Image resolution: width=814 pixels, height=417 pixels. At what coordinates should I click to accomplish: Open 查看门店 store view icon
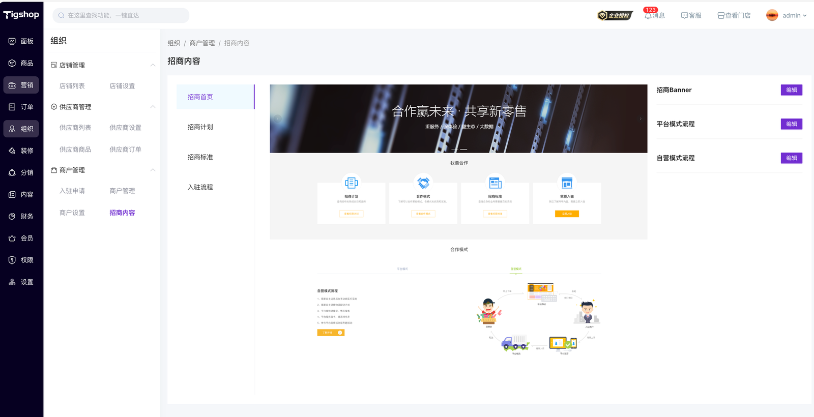click(721, 16)
